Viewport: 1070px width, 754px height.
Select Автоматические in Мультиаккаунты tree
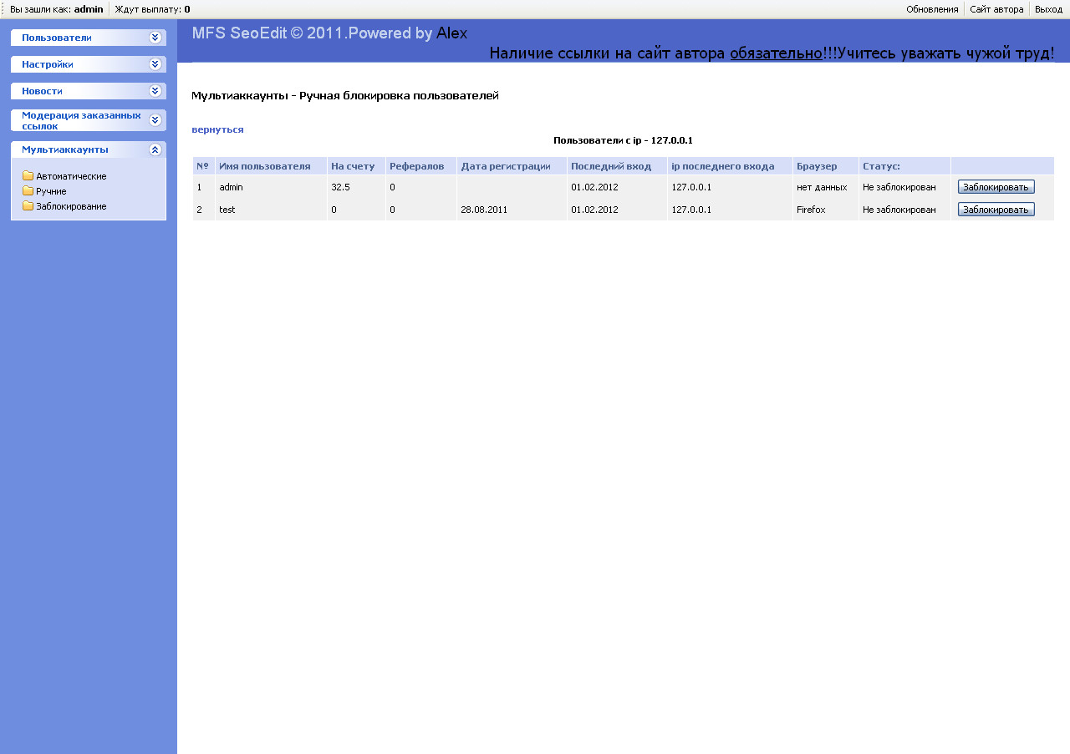point(71,176)
